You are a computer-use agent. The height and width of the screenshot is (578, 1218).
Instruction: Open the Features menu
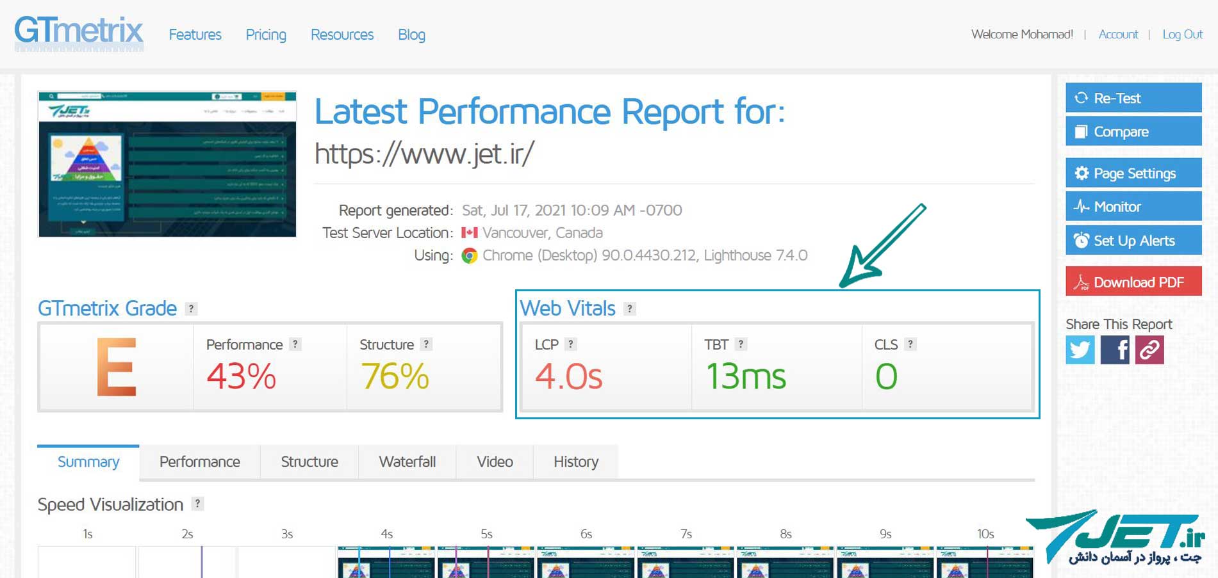click(195, 35)
